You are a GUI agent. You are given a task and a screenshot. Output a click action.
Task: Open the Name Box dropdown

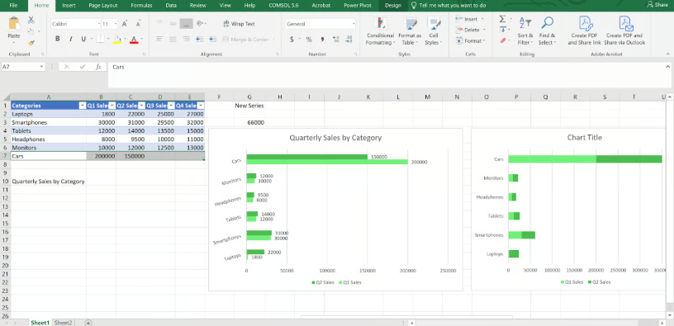(41, 67)
